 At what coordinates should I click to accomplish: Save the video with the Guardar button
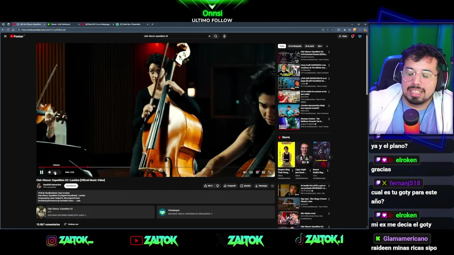pos(245,186)
